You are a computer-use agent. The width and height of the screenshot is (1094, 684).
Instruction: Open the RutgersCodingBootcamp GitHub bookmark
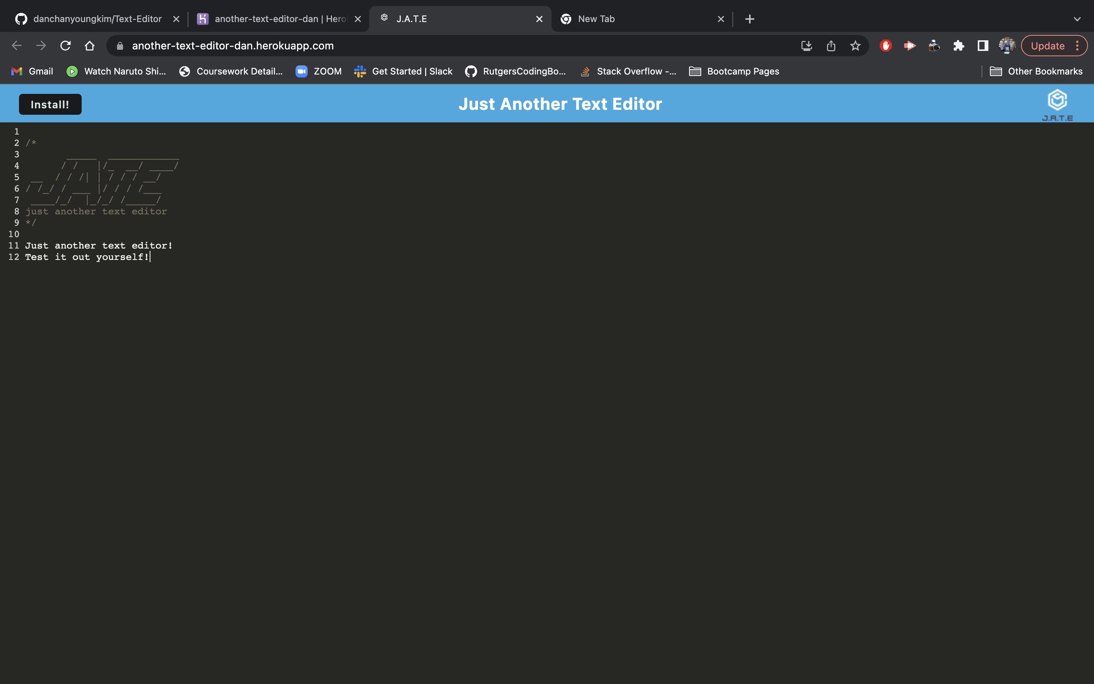coord(515,71)
